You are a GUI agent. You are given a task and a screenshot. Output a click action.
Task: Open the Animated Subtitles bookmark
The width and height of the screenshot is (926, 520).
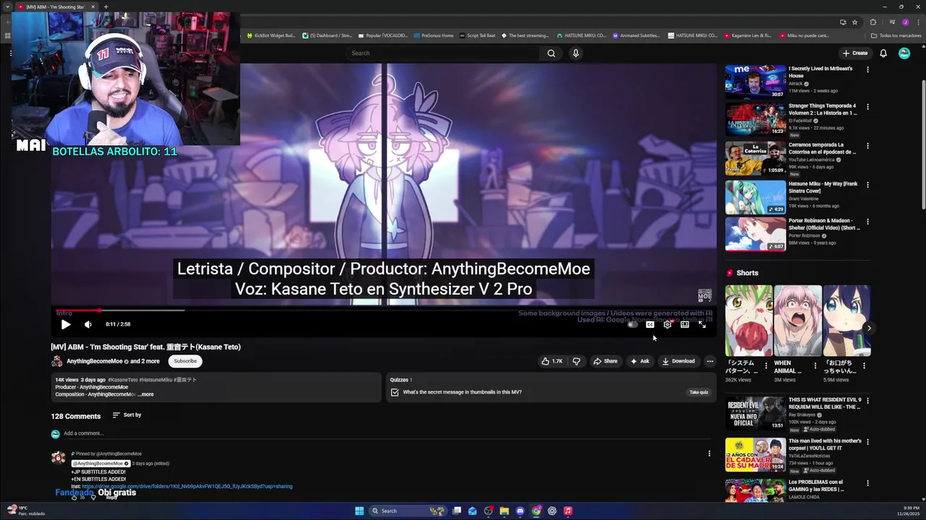[x=636, y=35]
